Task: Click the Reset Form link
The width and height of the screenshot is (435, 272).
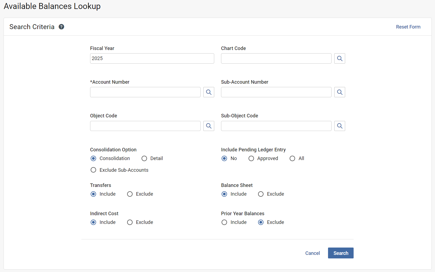Action: tap(408, 27)
